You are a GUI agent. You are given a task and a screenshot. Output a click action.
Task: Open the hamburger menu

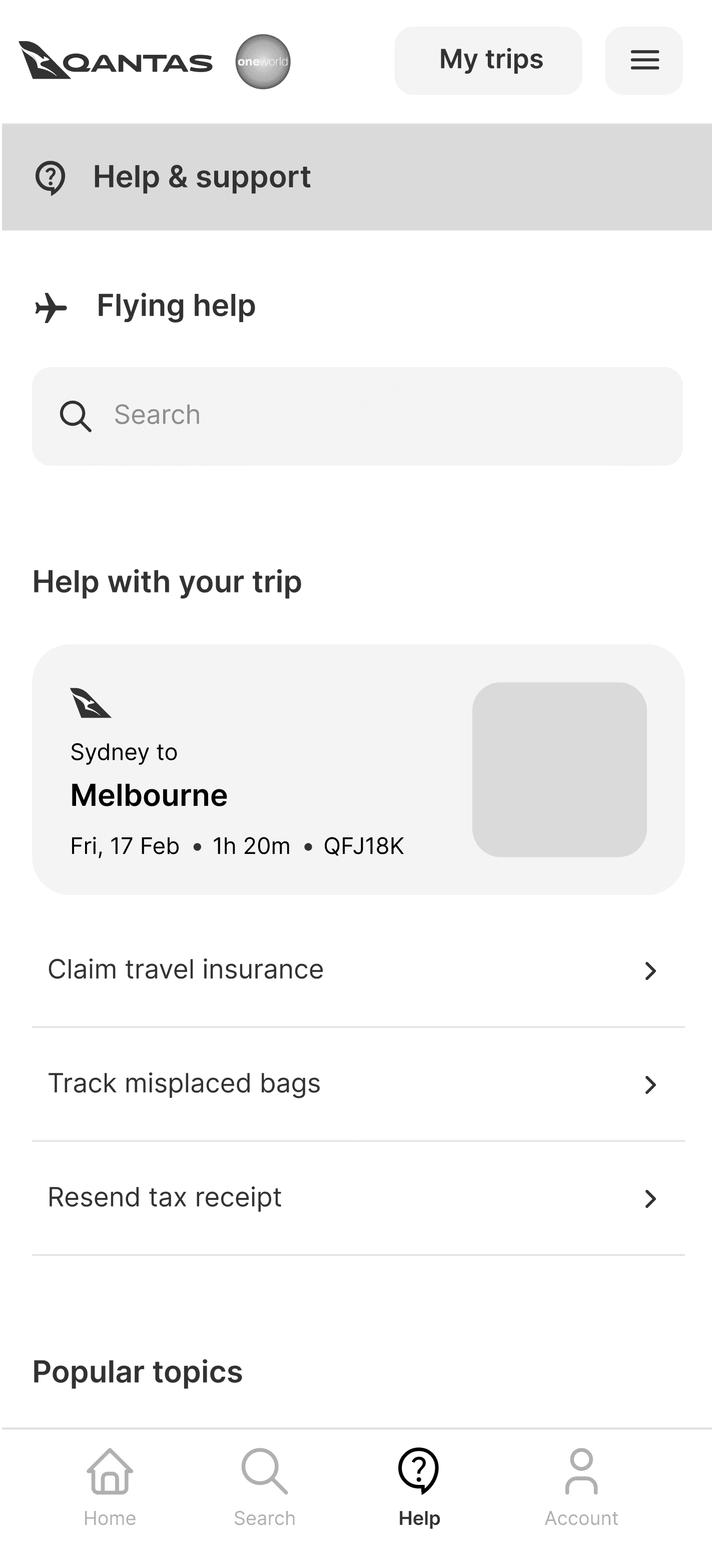644,61
